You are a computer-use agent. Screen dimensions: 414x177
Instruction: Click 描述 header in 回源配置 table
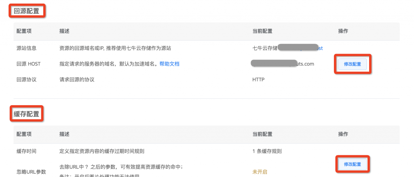coord(64,31)
